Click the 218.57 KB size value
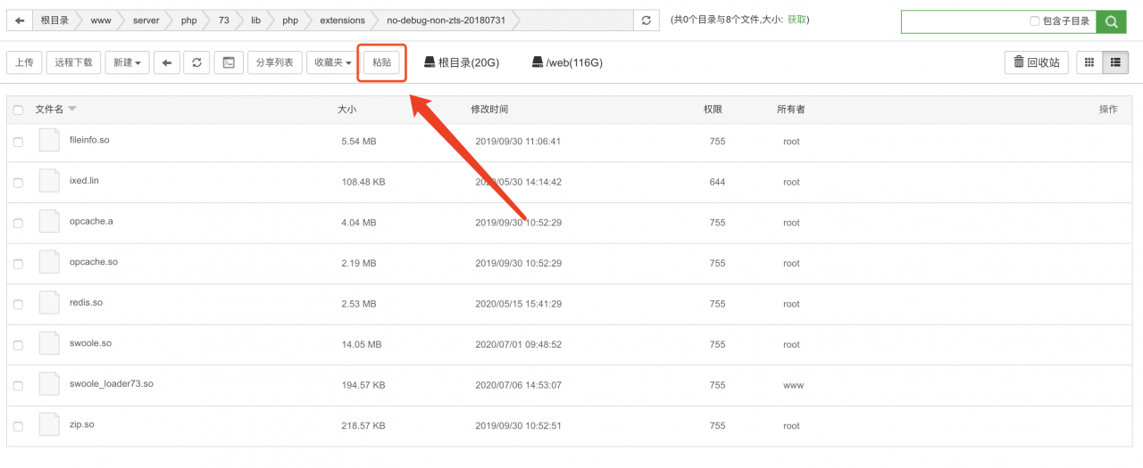Screen dimensions: 1143x468 coord(363,426)
